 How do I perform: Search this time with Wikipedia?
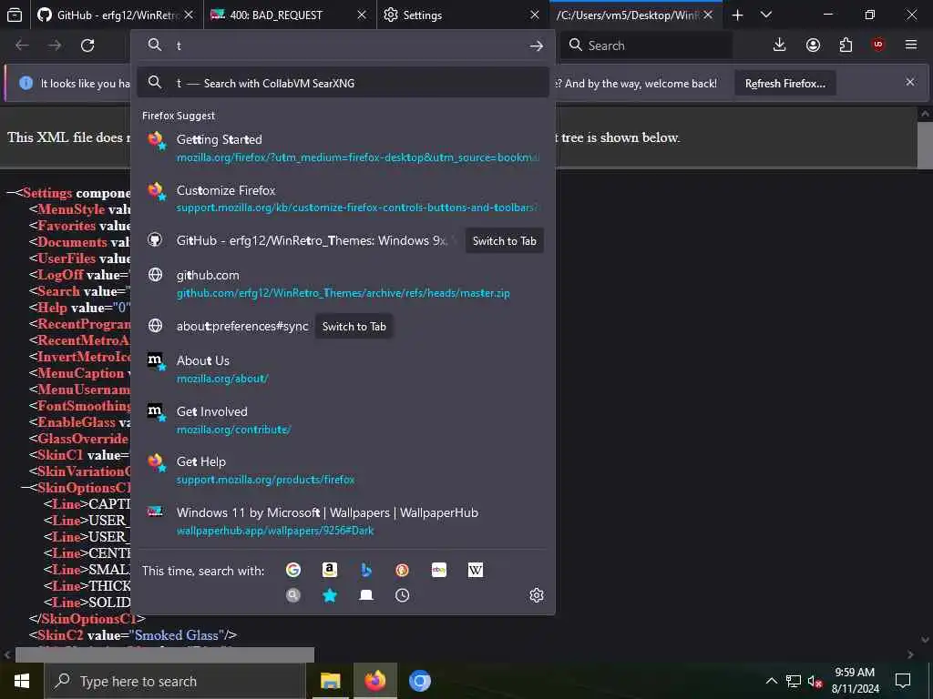[476, 570]
